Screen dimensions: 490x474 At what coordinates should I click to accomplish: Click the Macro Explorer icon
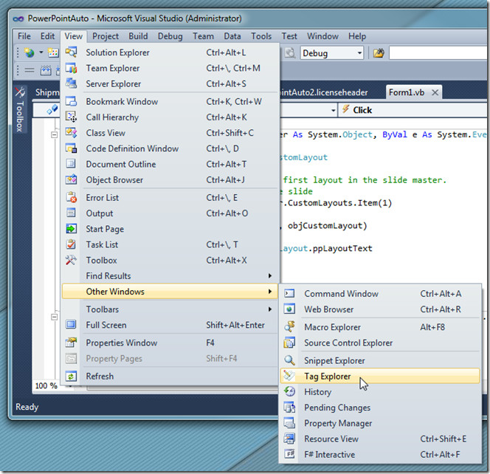(289, 327)
